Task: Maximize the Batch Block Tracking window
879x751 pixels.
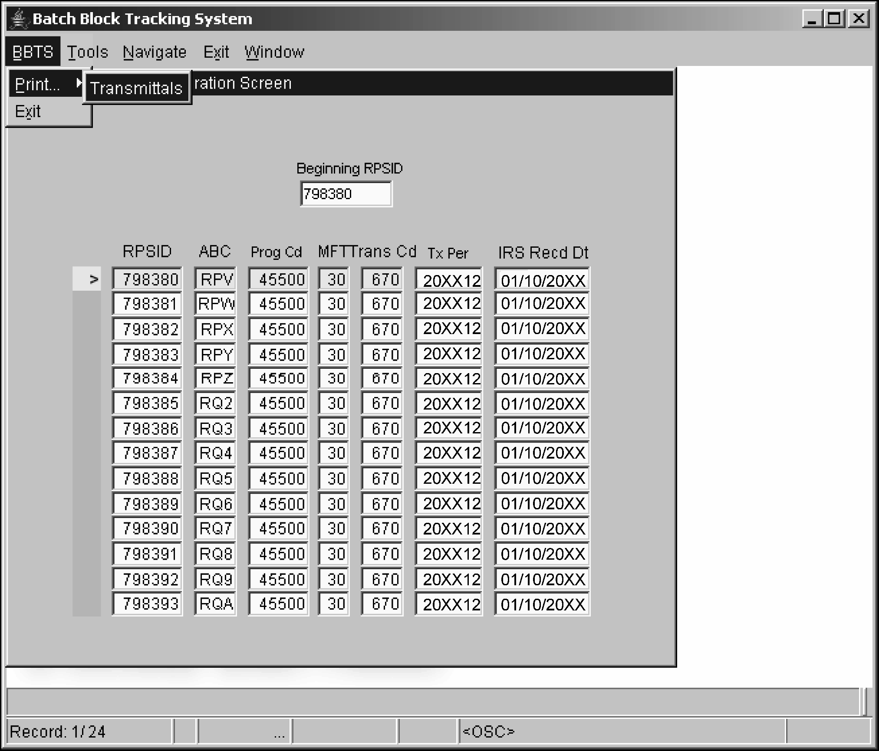Action: pyautogui.click(x=835, y=19)
